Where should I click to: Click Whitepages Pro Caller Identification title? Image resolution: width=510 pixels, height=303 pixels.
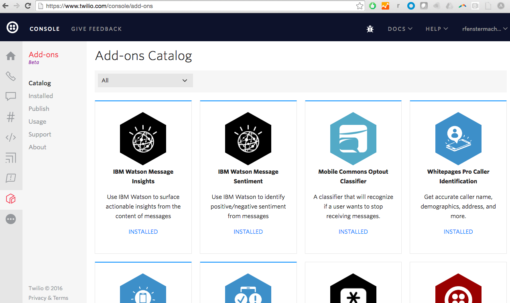tap(458, 177)
